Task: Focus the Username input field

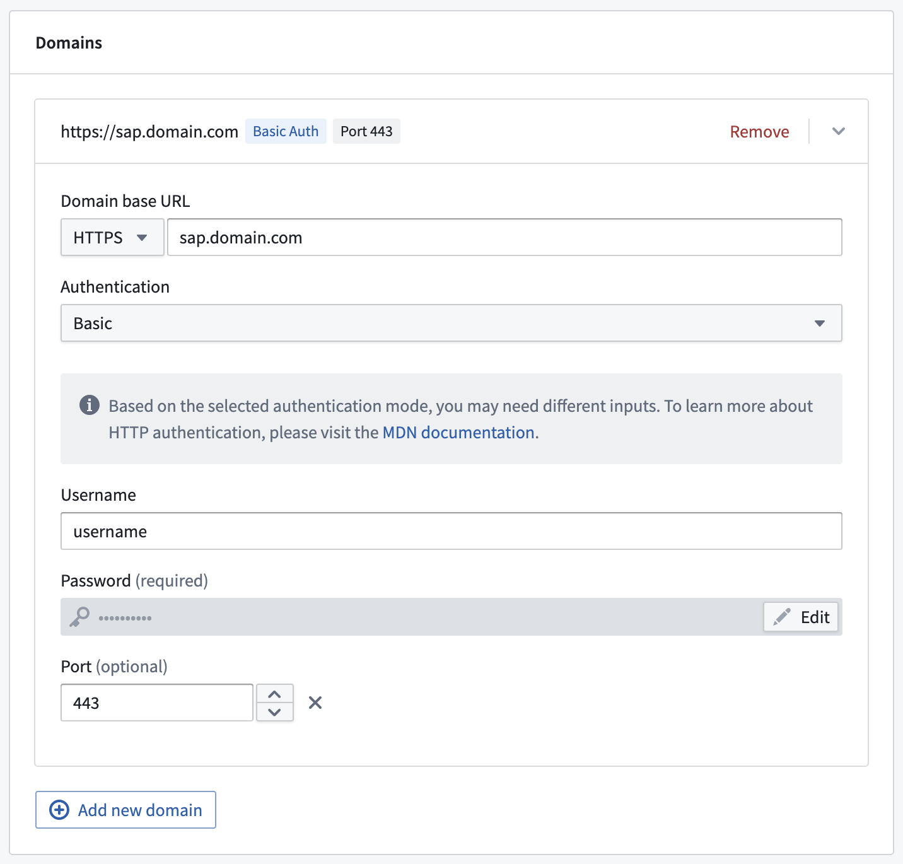Action: tap(452, 531)
